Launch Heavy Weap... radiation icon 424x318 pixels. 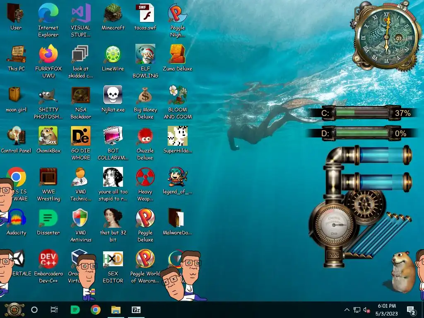145,185
